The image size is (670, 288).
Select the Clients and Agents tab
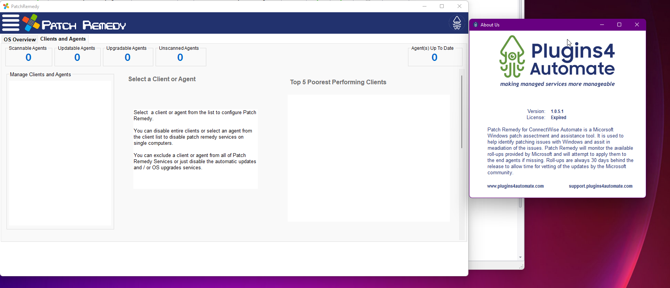click(63, 39)
